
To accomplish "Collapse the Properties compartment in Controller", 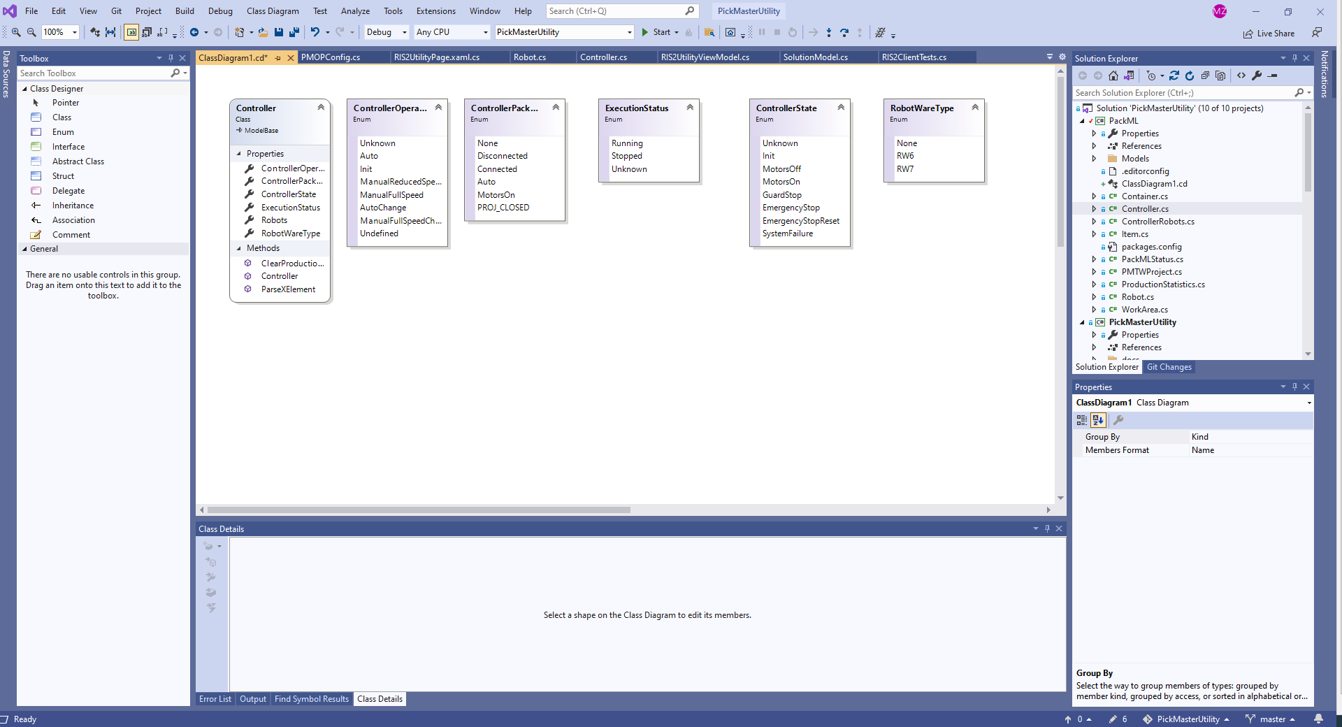I will coord(239,154).
